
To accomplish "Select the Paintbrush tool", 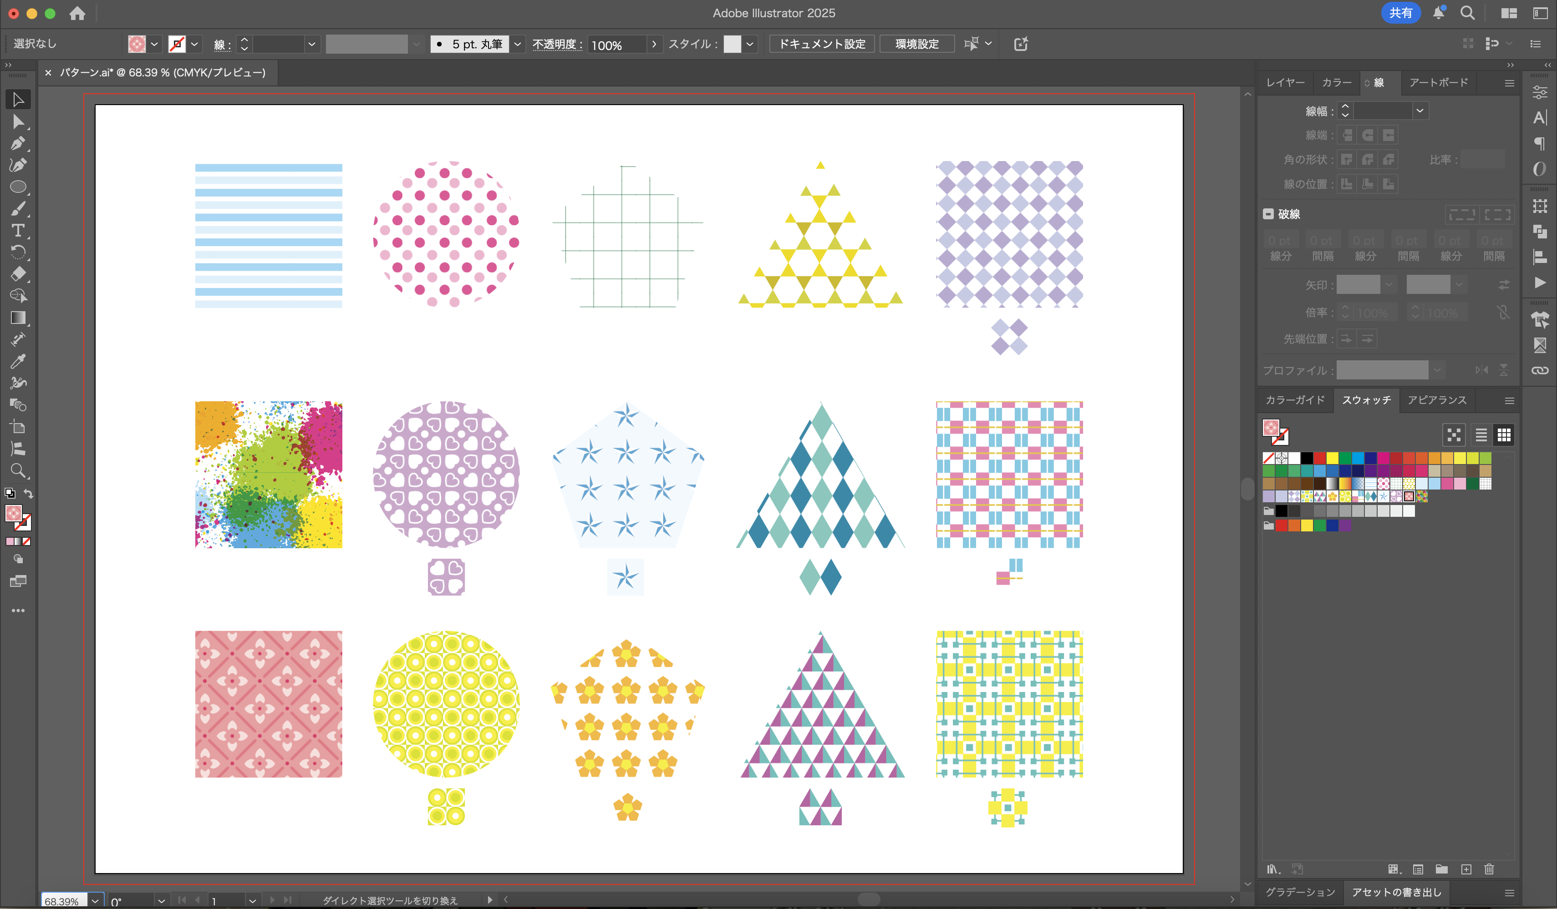I will click(18, 209).
